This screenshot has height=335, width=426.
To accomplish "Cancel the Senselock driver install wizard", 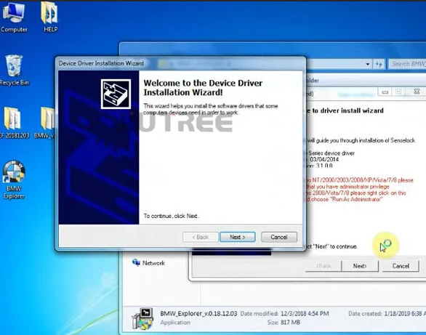I will [x=401, y=266].
